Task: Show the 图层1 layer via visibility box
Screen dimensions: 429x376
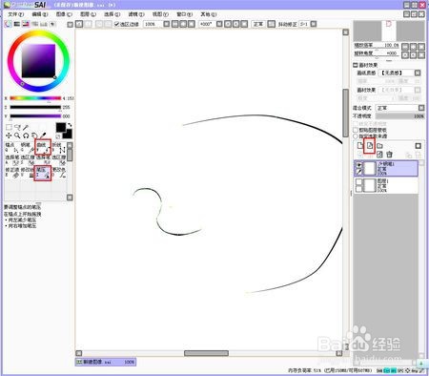Action: pos(358,182)
